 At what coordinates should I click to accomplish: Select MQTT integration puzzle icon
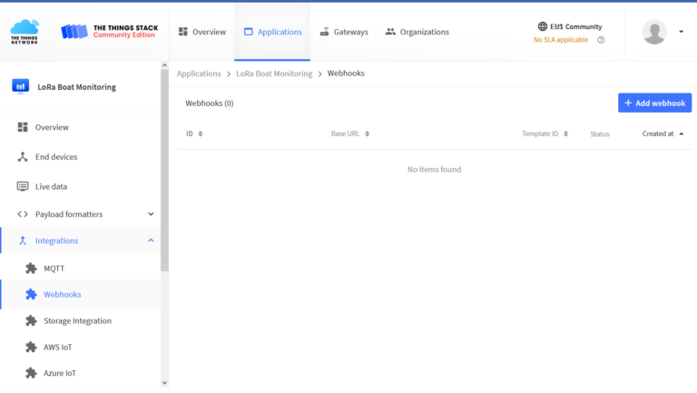(31, 269)
